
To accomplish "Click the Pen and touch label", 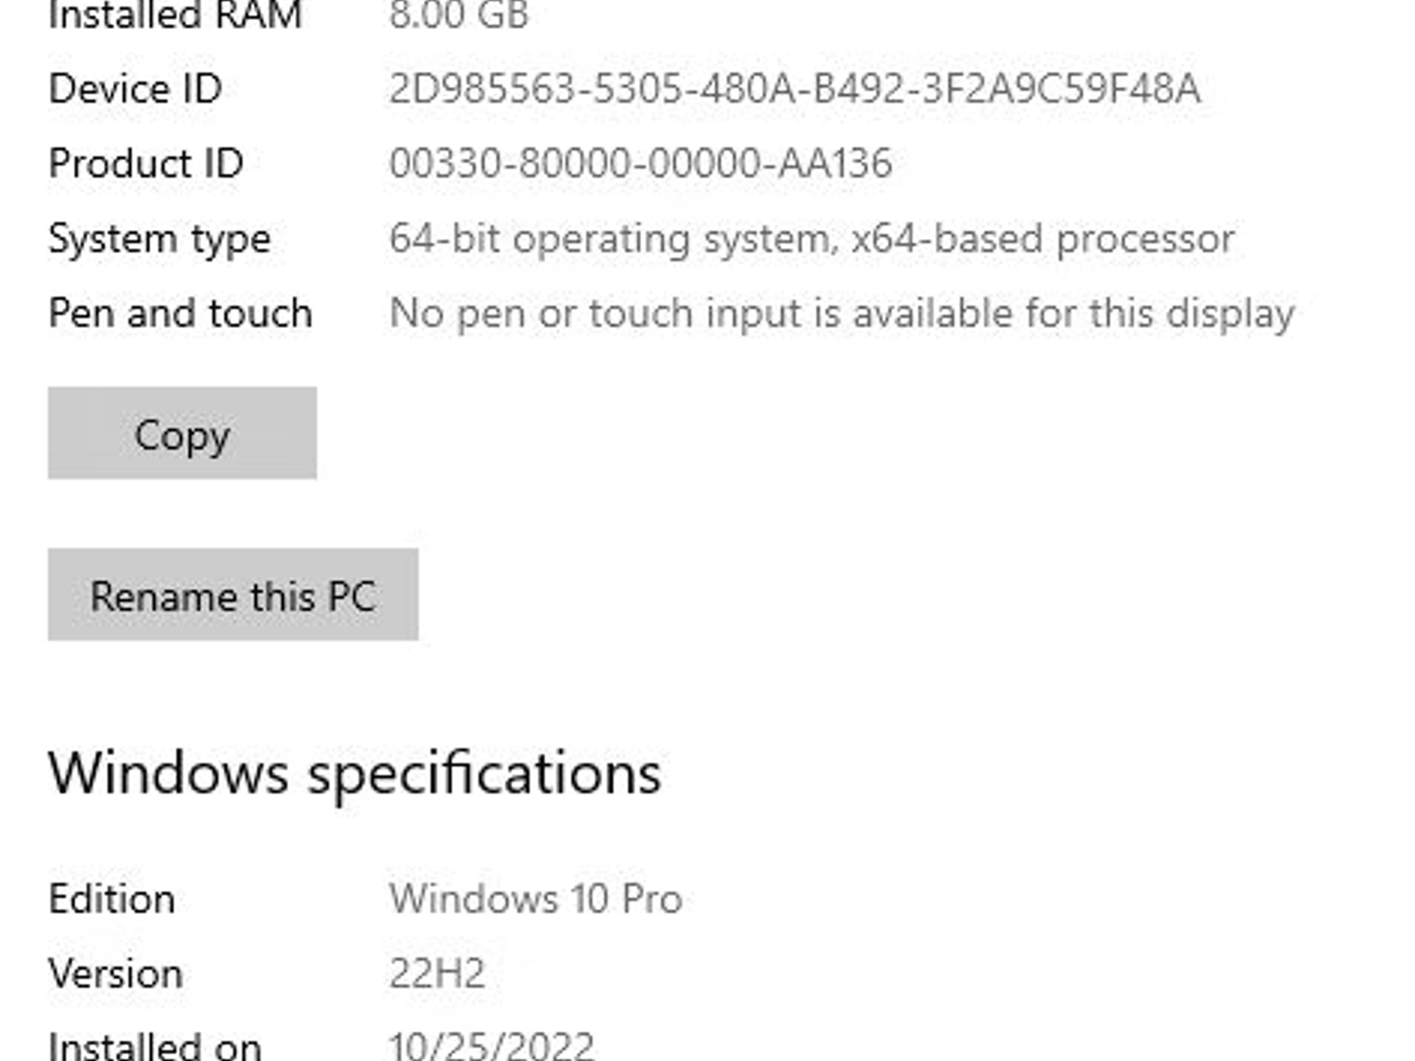I will pyautogui.click(x=180, y=314).
